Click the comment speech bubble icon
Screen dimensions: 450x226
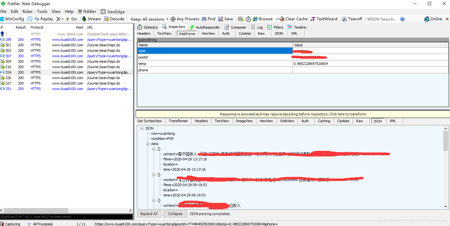coord(30,19)
